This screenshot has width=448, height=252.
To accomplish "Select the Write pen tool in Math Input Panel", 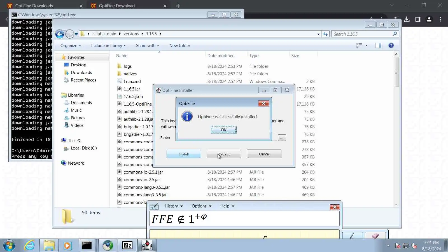I will tap(353, 235).
